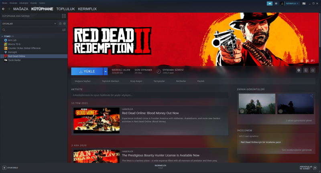Viewport: 321px width, 173px height.
Task: Open 'Red Dead Online: Blood Money Out Now' headline
Action: tap(150, 113)
